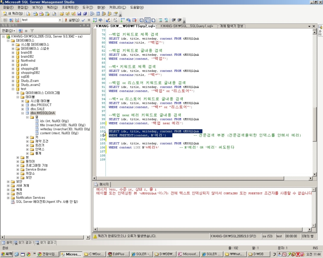Click the Cancel Executing Query stop icon

click(x=89, y=20)
